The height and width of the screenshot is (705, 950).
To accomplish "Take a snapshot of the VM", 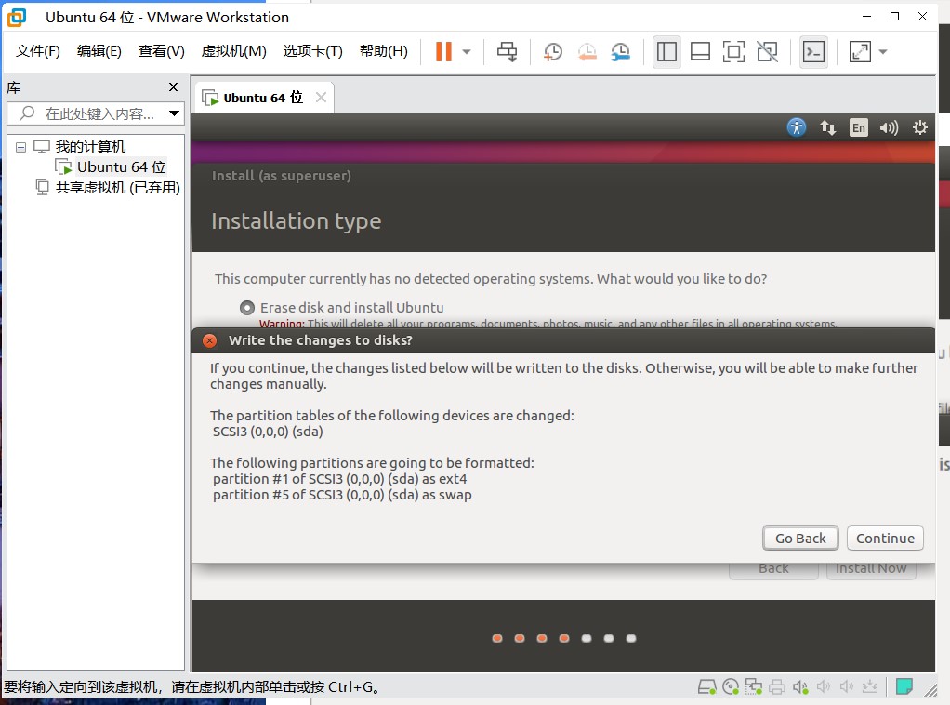I will point(553,52).
